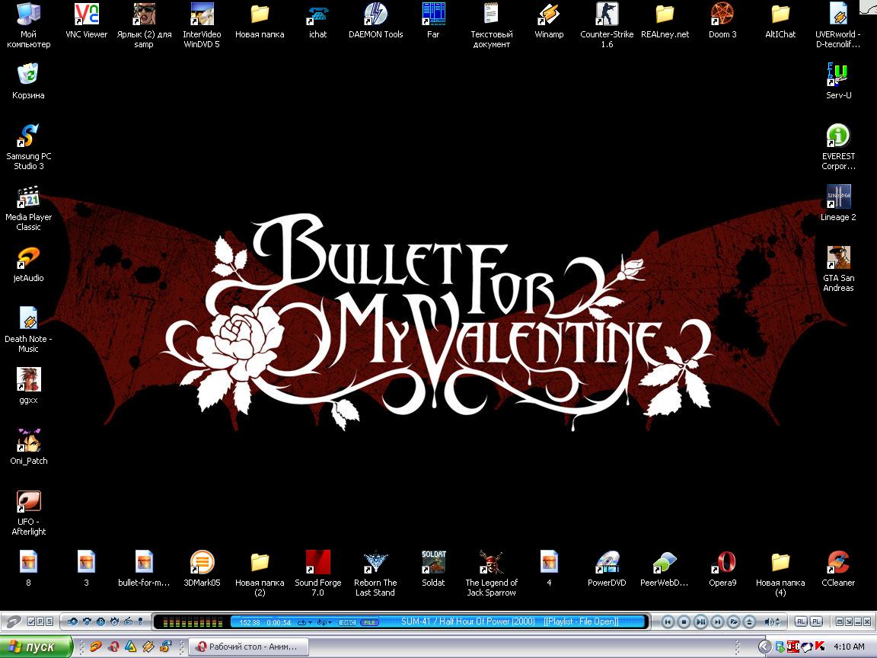Click the Корзина recycle bin icon

click(x=28, y=81)
